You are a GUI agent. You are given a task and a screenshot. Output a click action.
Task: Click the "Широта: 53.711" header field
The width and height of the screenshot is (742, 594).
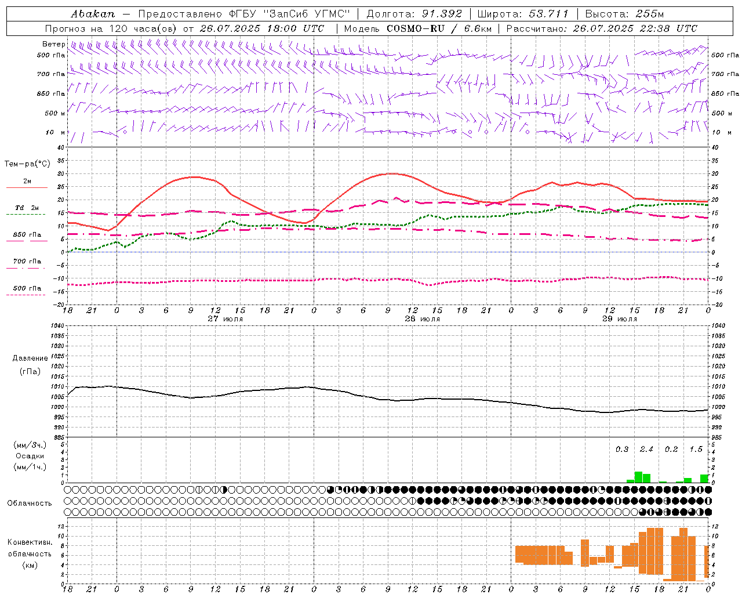point(523,13)
